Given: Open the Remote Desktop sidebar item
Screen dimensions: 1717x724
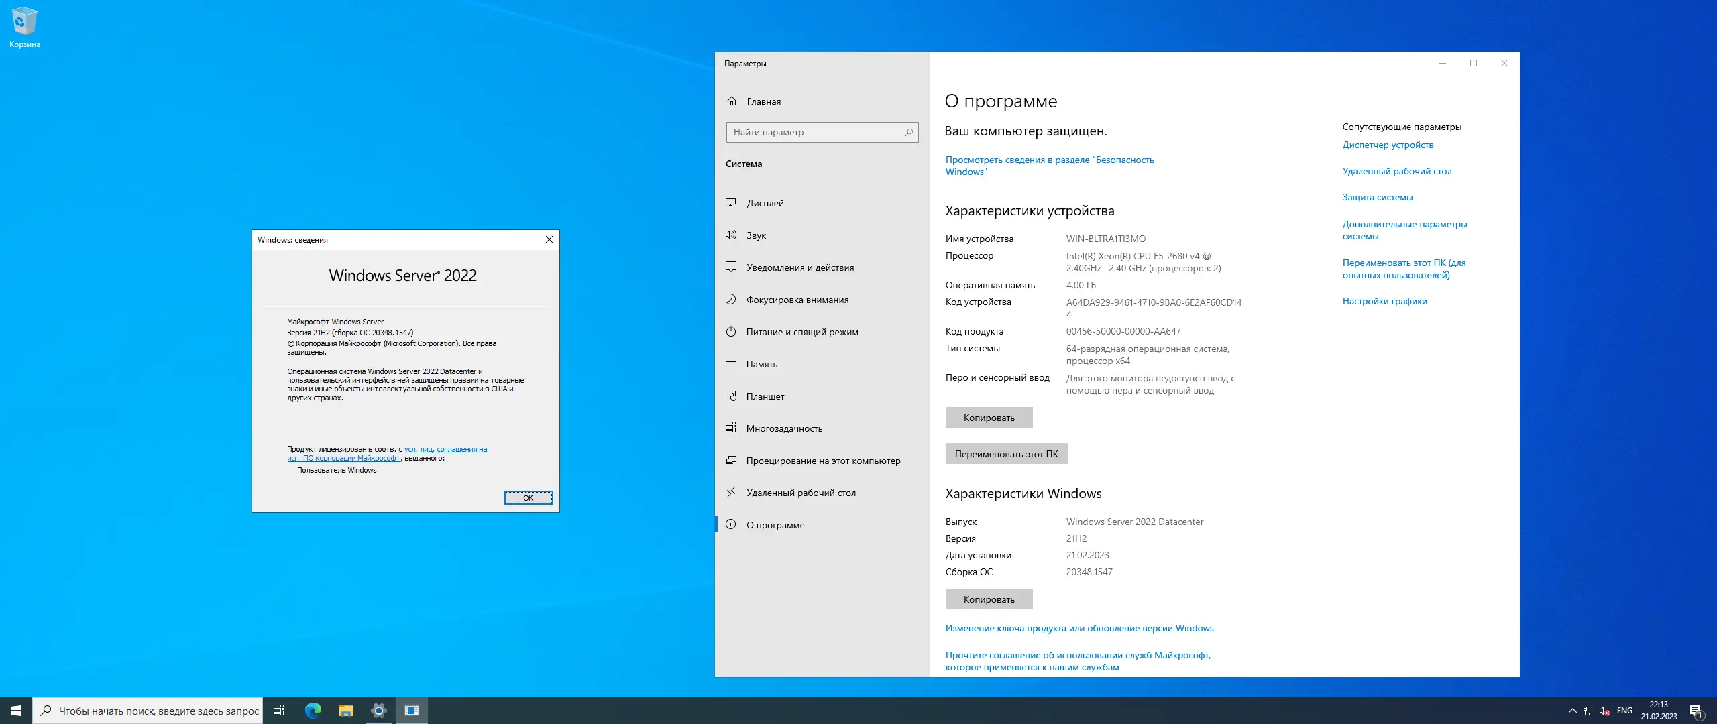Looking at the screenshot, I should (x=800, y=493).
